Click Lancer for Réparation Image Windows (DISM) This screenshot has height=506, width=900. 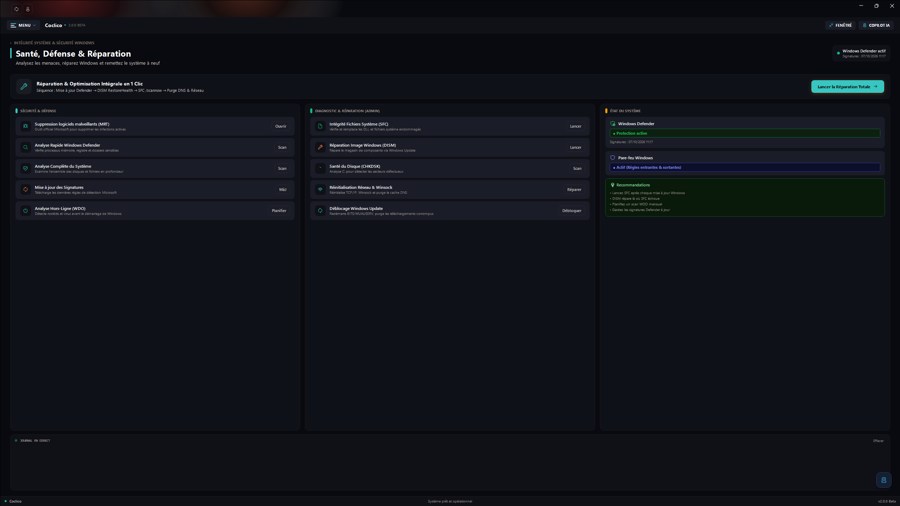pyautogui.click(x=575, y=147)
